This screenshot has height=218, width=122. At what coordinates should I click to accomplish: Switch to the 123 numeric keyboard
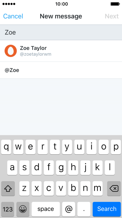tap(8, 209)
